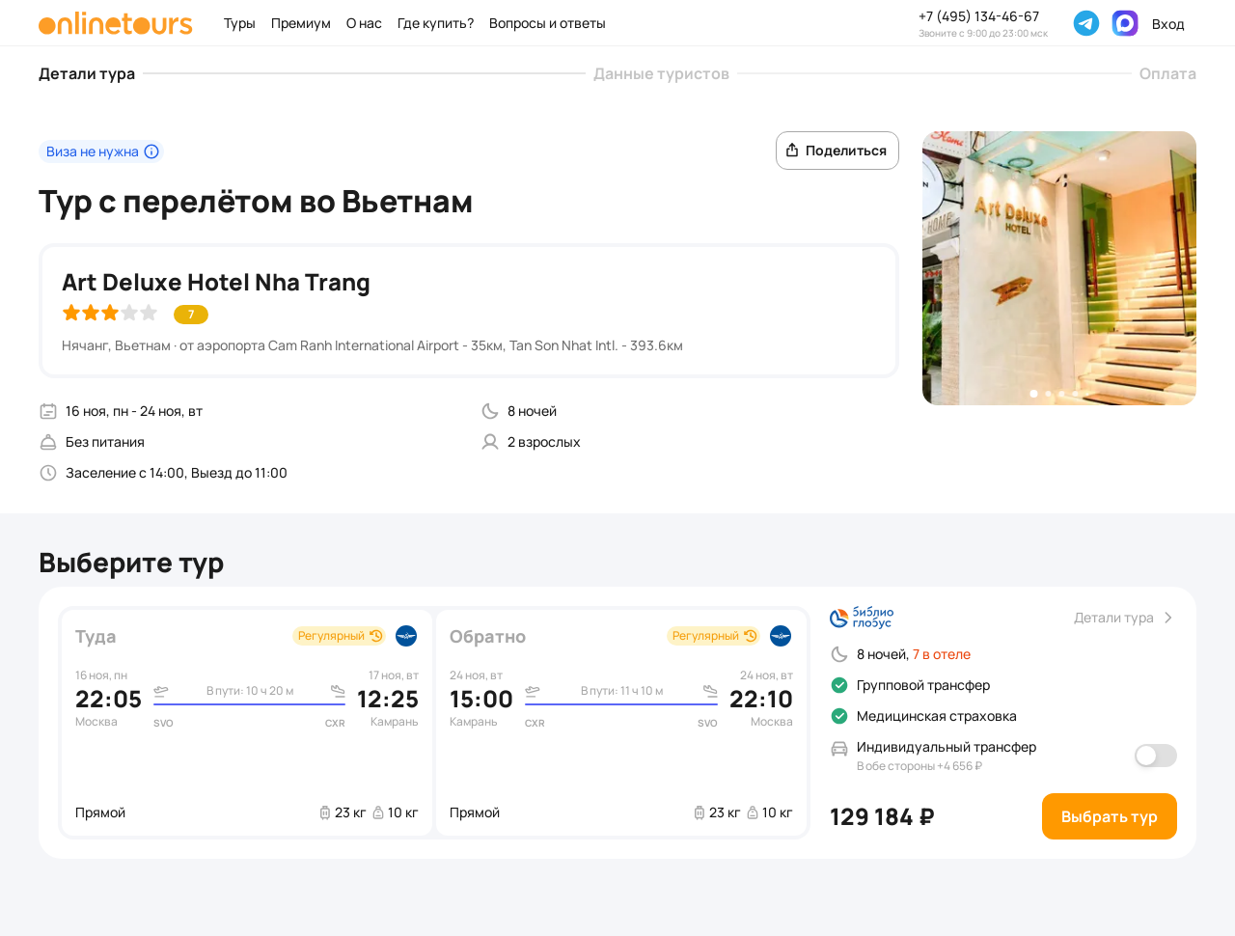Click Виза не нужна badge
1235x936 pixels.
coord(101,151)
